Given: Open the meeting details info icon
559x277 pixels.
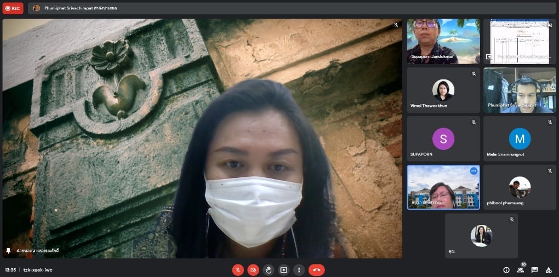Looking at the screenshot, I should [506, 270].
